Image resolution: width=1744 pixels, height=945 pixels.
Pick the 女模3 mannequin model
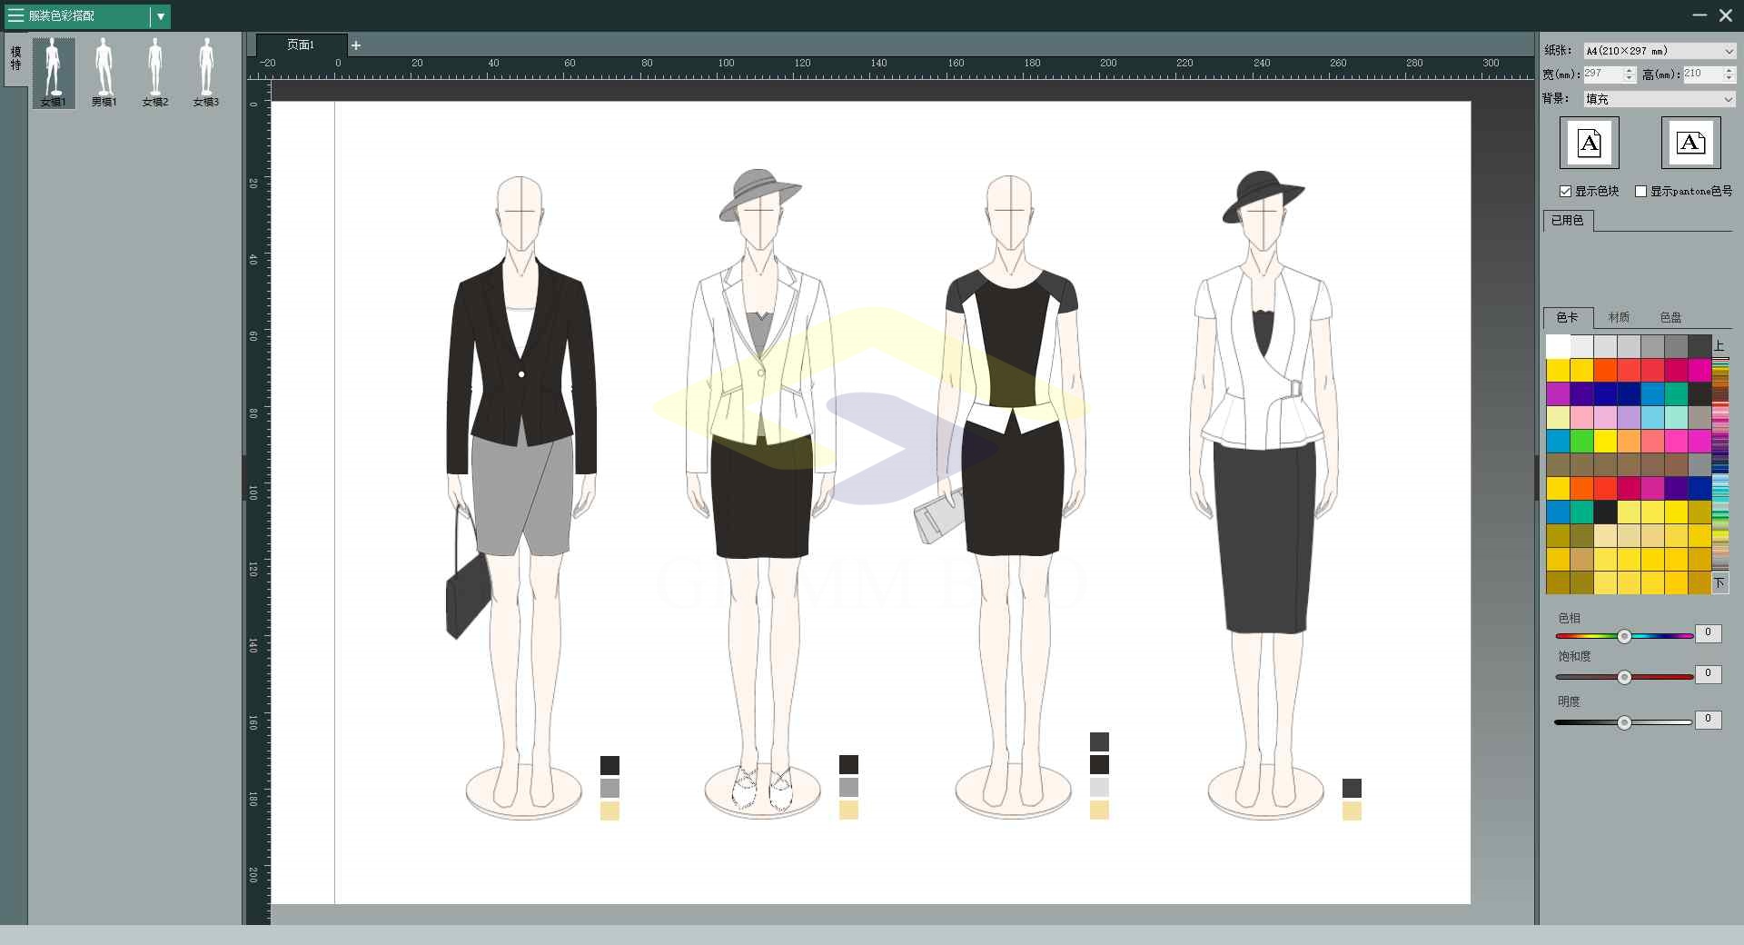point(206,73)
